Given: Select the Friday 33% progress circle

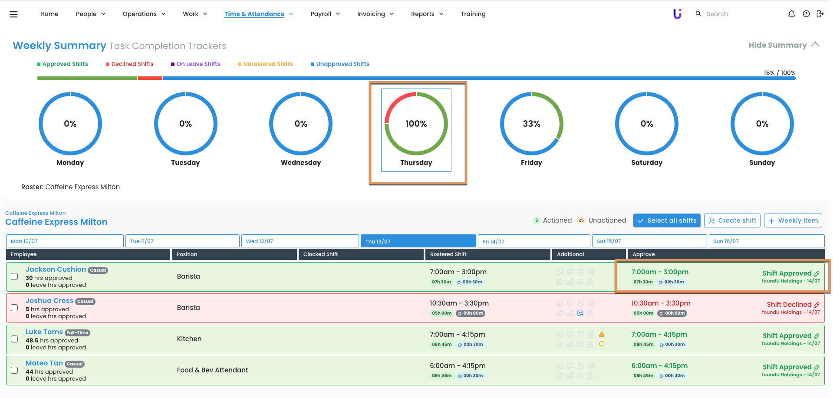Looking at the screenshot, I should 531,124.
